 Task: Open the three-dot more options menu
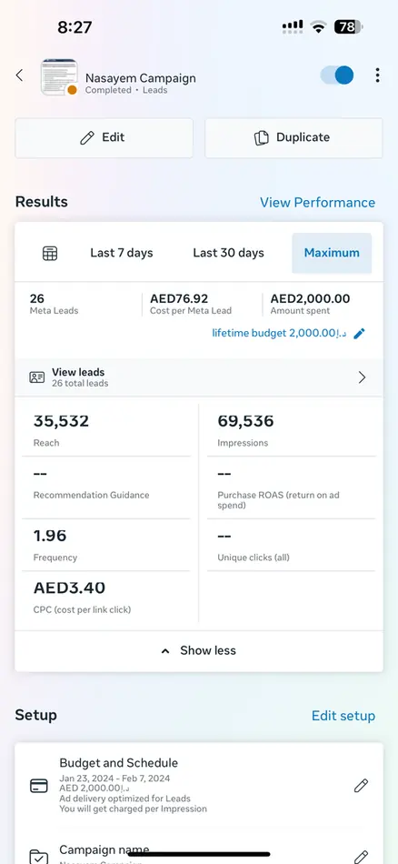[377, 75]
